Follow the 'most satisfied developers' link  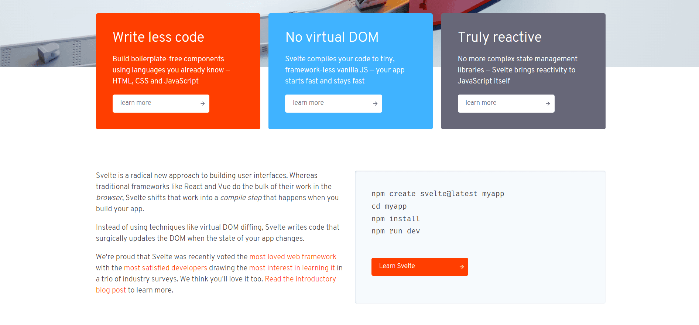click(x=165, y=268)
